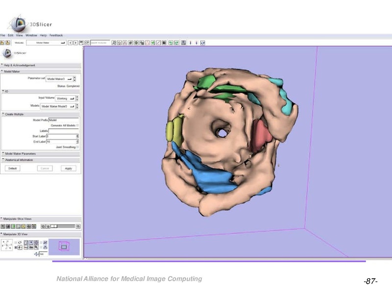Open the View menu

19,35
